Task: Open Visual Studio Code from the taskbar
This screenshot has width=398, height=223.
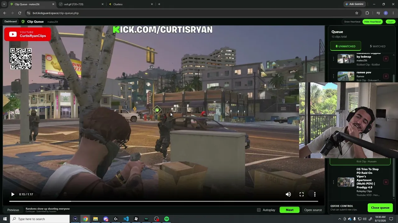Action: 126,219
